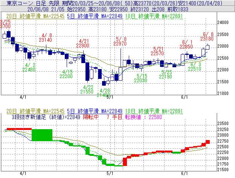Click the 安21400(20/04/28) period low text

pos(200,3)
